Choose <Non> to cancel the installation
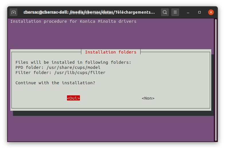225x150 pixels. click(148, 98)
